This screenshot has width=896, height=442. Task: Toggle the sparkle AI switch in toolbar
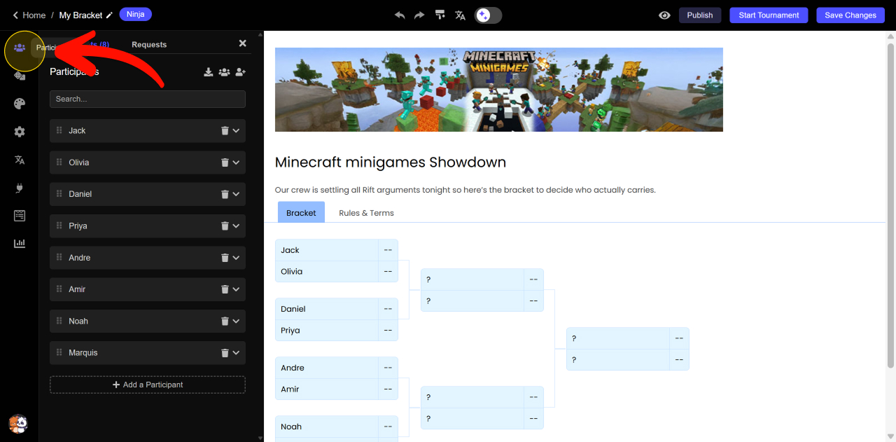click(488, 15)
